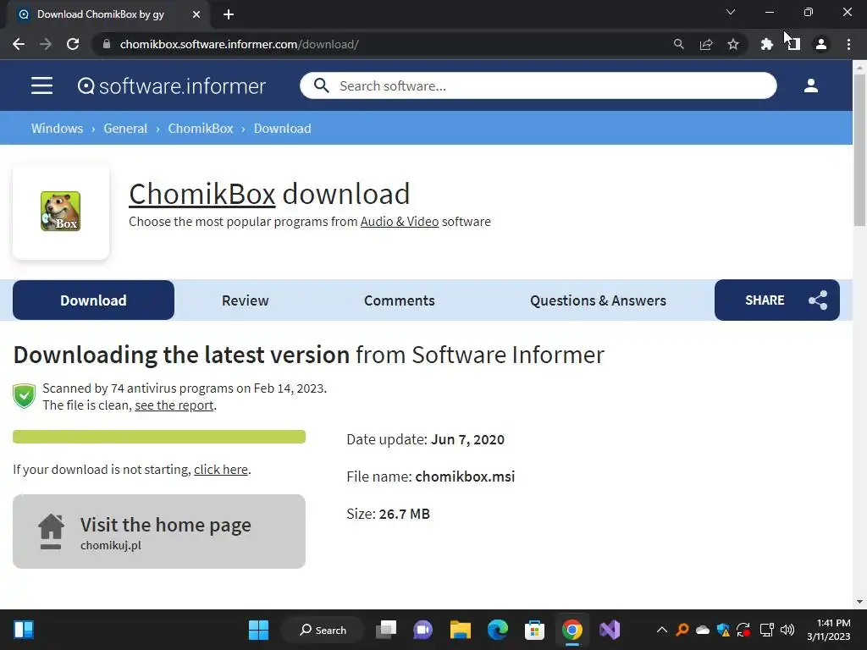Screen dimensions: 867x650
Task: Click the padlock site info icon
Action: coord(107,44)
